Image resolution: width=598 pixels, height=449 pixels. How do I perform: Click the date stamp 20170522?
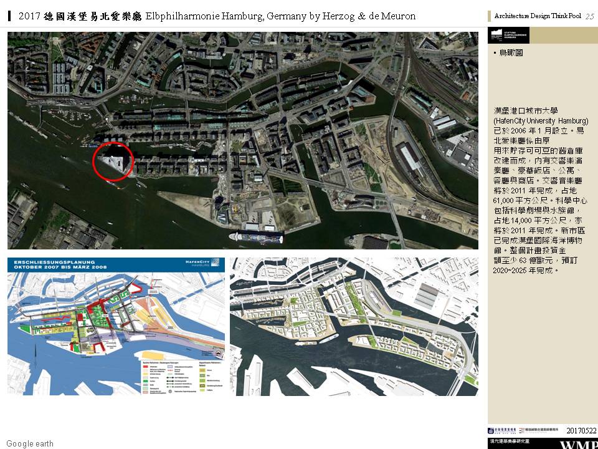(581, 430)
